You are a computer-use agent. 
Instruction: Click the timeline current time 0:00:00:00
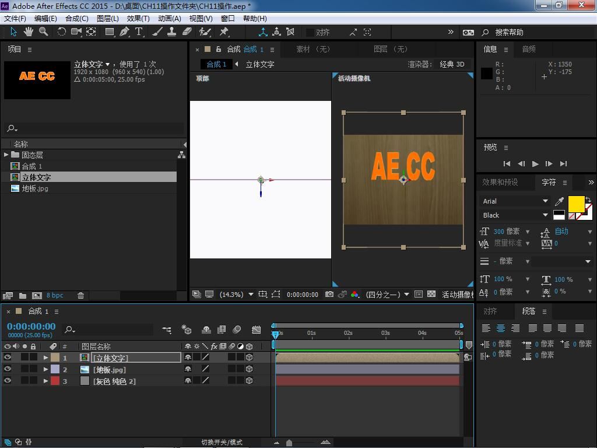[31, 327]
